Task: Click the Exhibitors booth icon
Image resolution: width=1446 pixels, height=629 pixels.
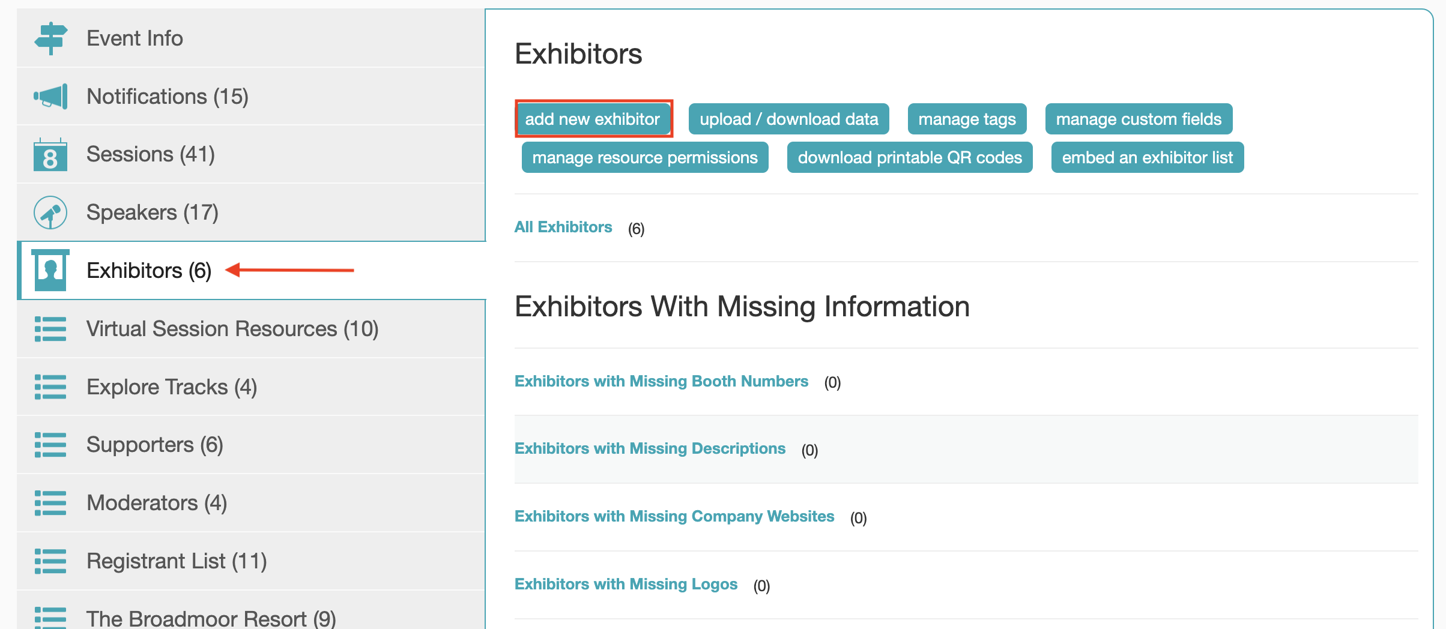Action: (x=50, y=270)
